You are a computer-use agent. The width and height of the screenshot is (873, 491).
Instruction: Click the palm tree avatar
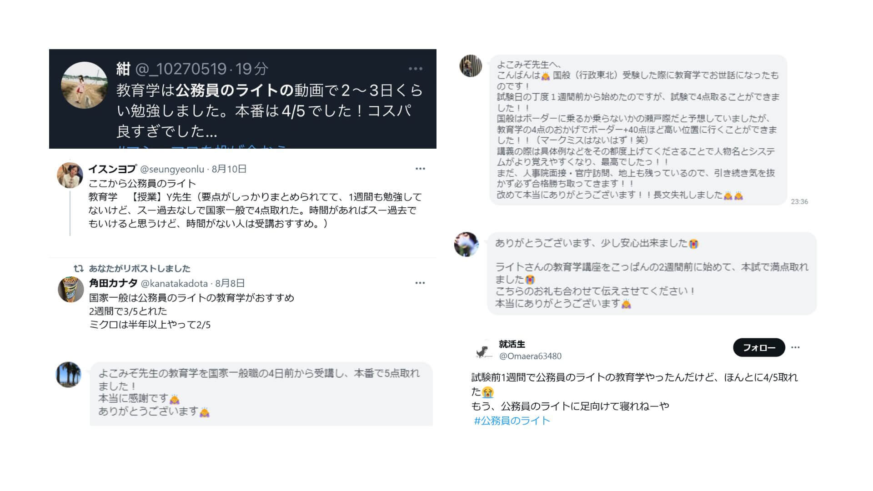pyautogui.click(x=69, y=375)
